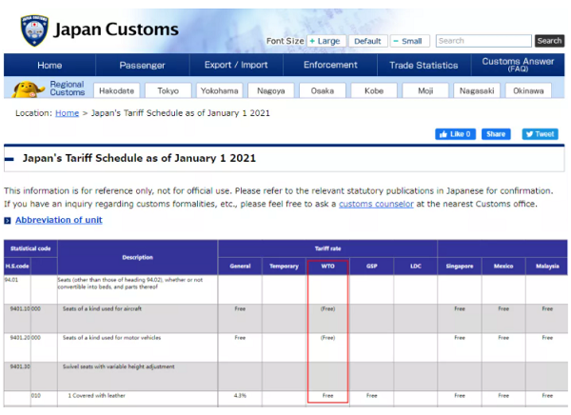Select Kobe regional customs tab
The height and width of the screenshot is (415, 571).
tap(374, 90)
